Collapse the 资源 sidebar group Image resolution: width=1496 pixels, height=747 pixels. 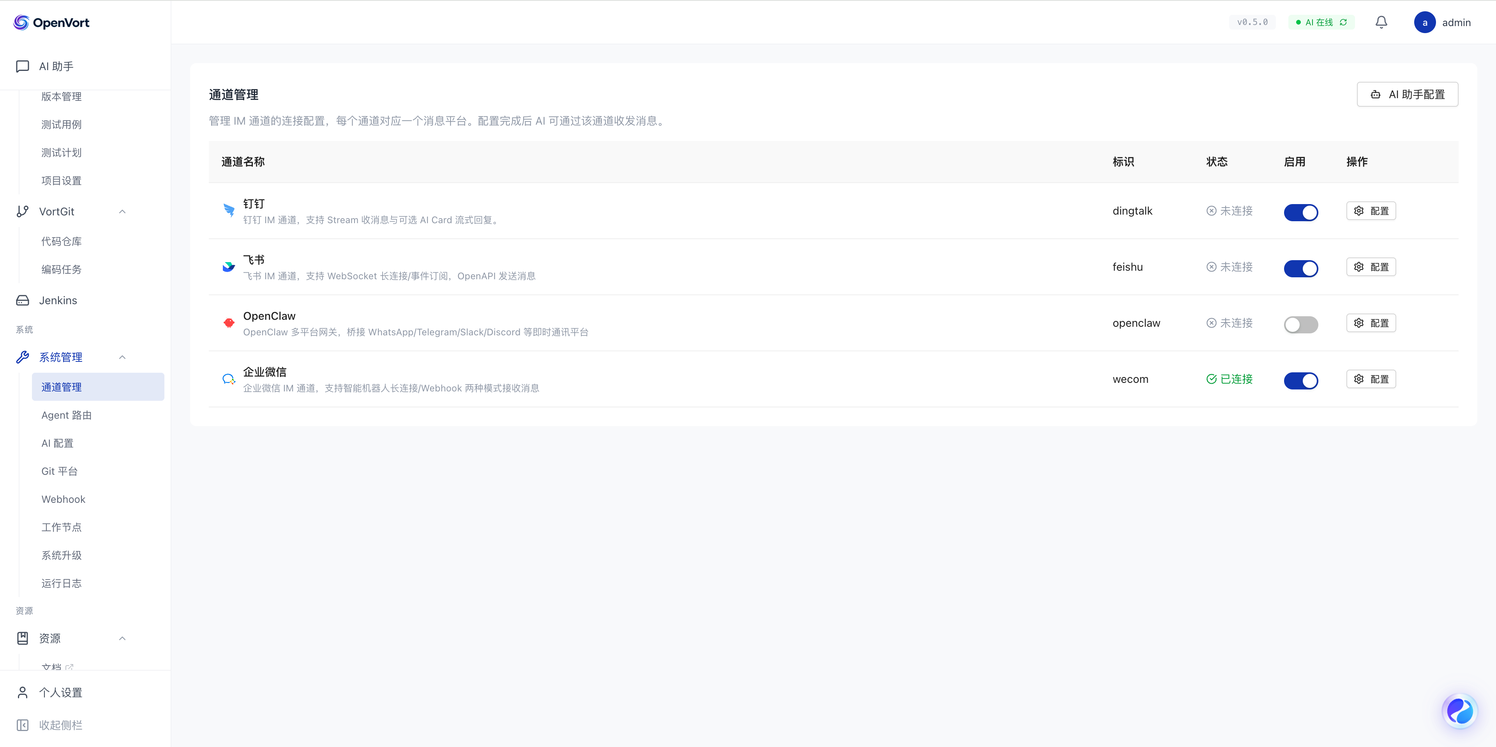tap(122, 638)
